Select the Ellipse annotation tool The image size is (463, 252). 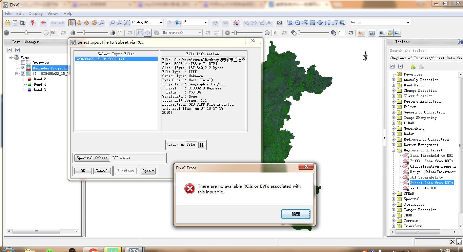click(320, 23)
